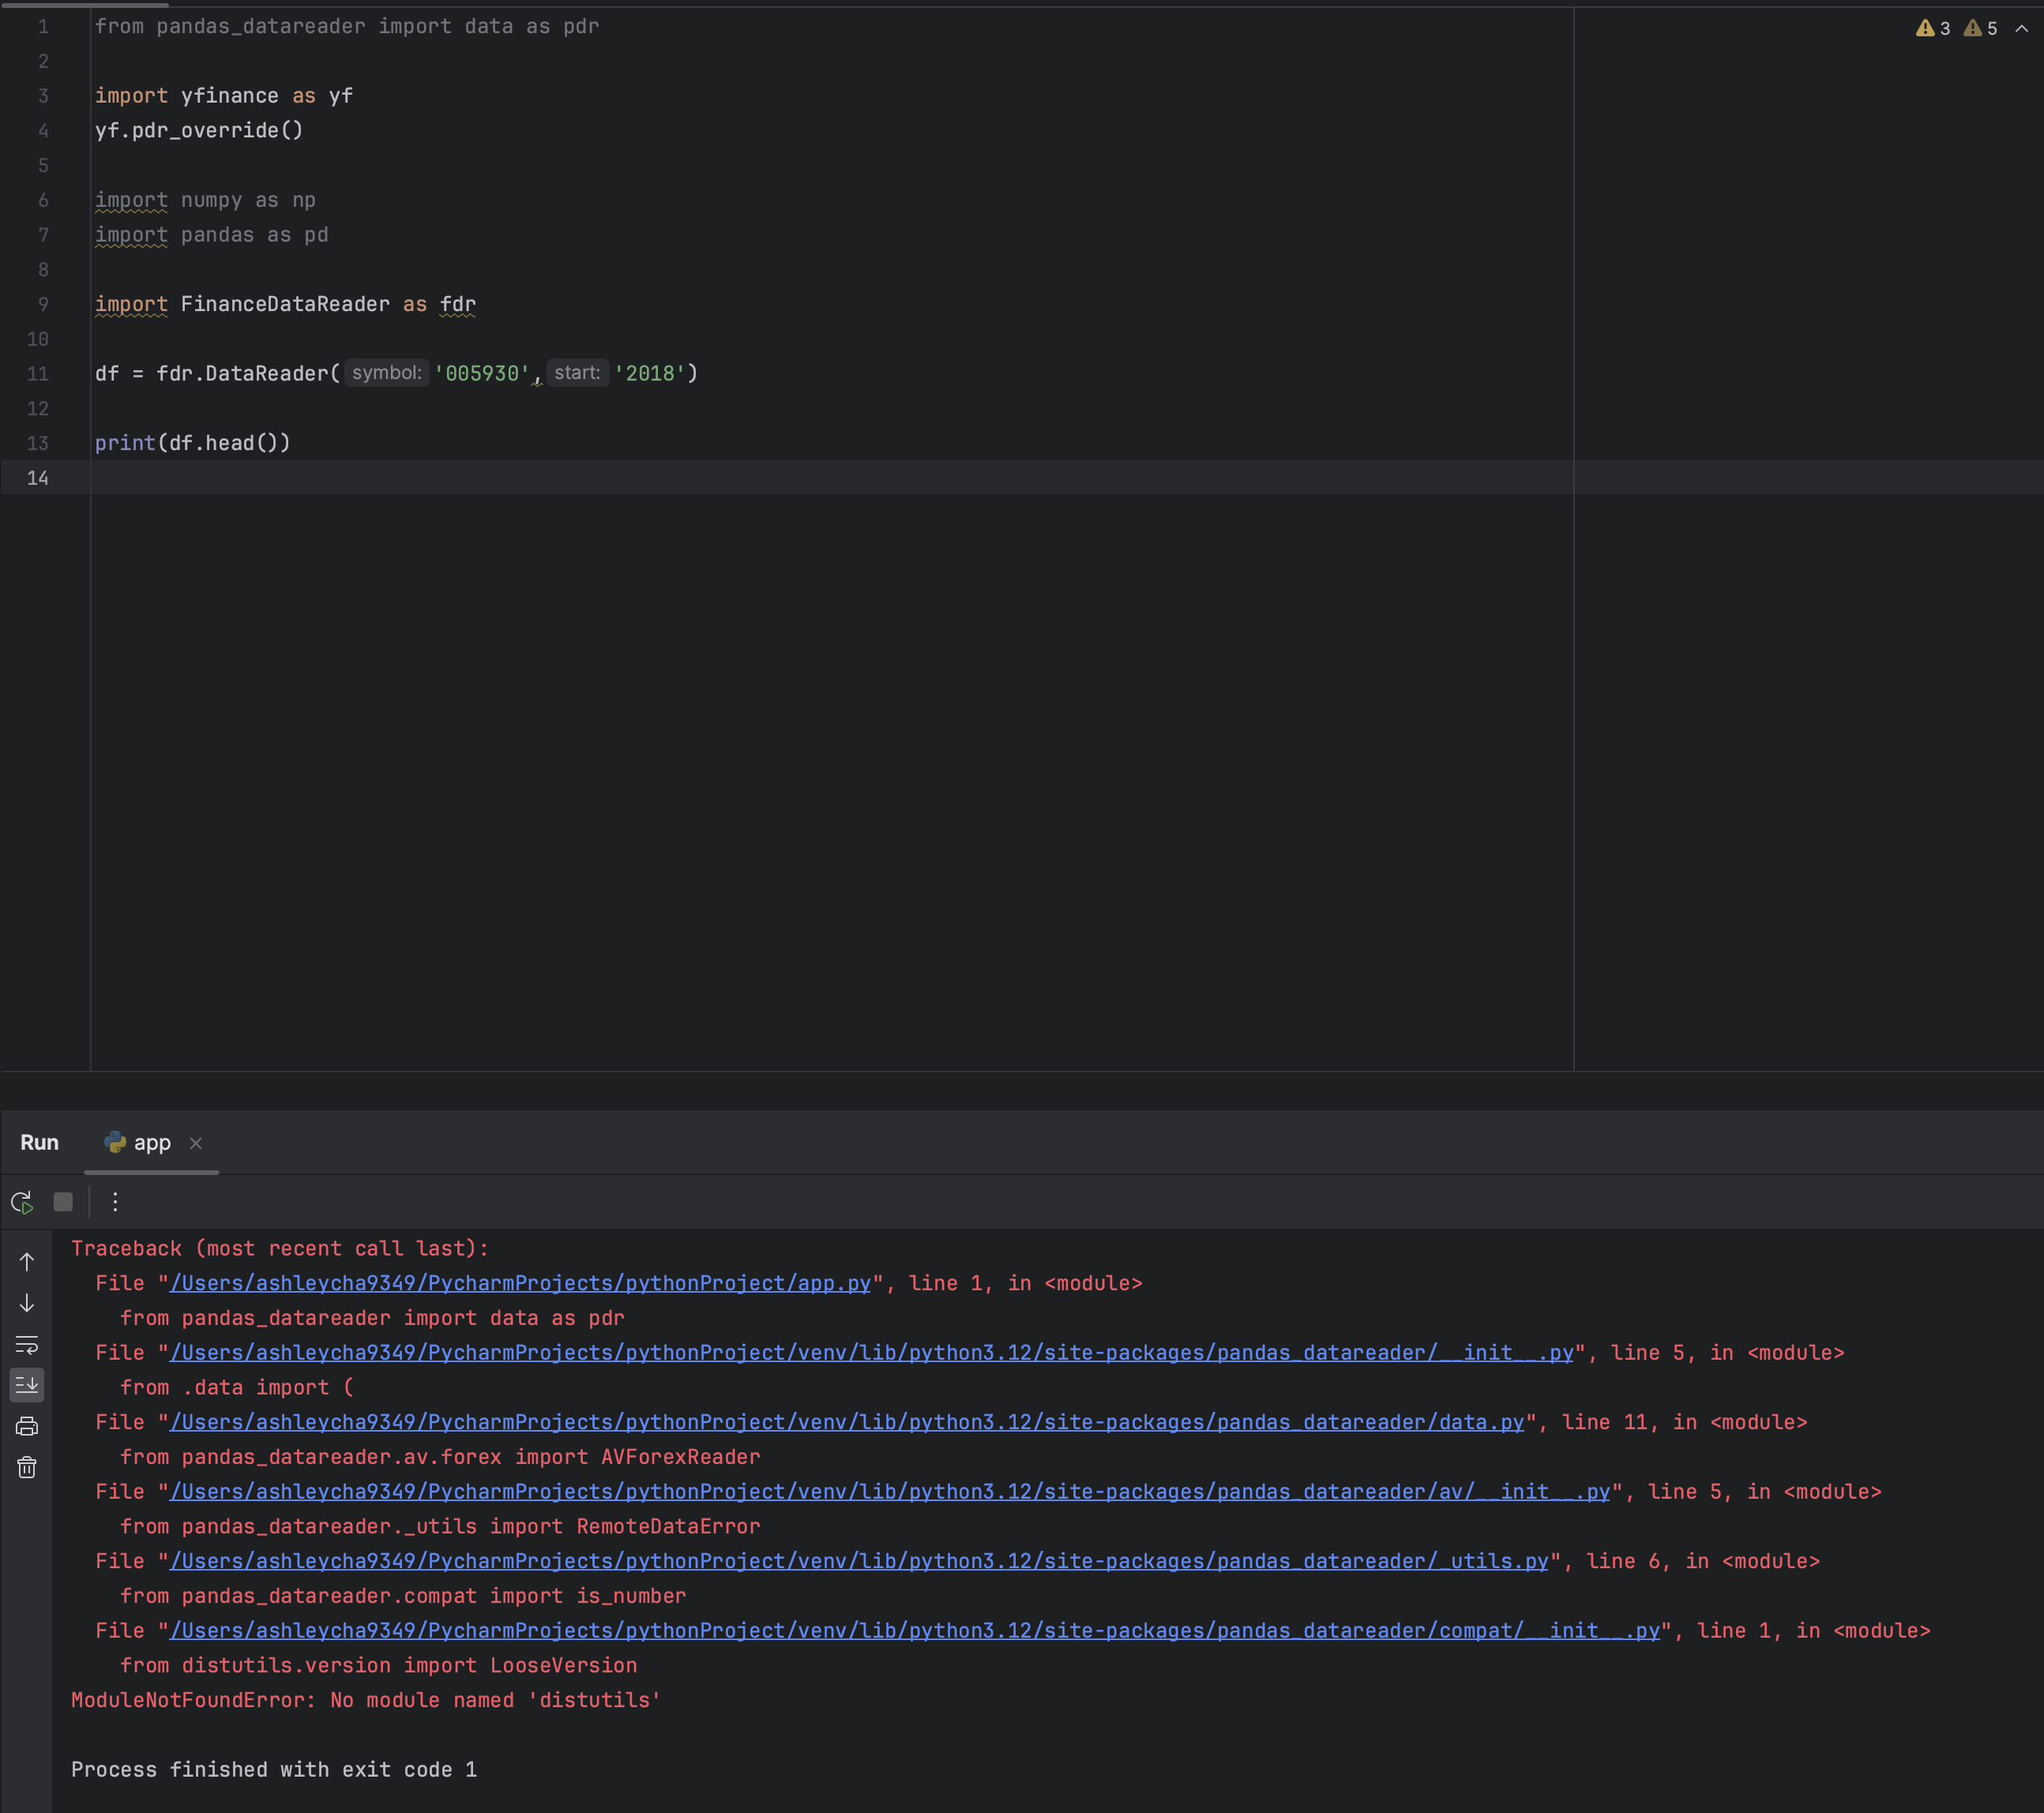Open the pandas_datareader/av/__init__.py traceback link
Screen dimensions: 2044x1813
tap(890, 1492)
